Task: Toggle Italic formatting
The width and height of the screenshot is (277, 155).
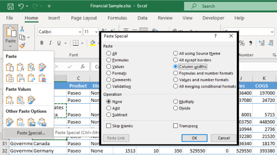Action: [50, 43]
